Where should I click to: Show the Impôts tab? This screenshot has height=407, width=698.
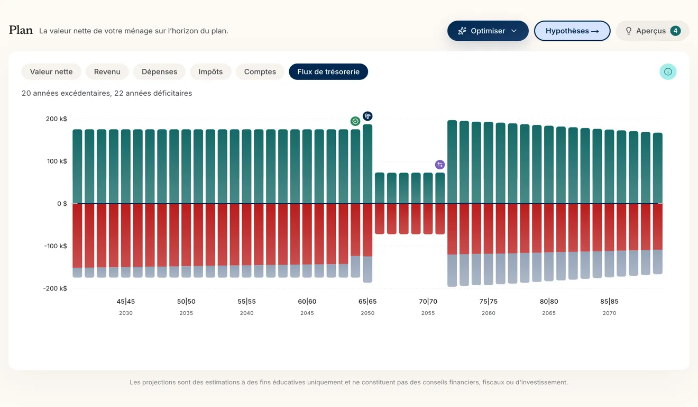click(x=210, y=71)
